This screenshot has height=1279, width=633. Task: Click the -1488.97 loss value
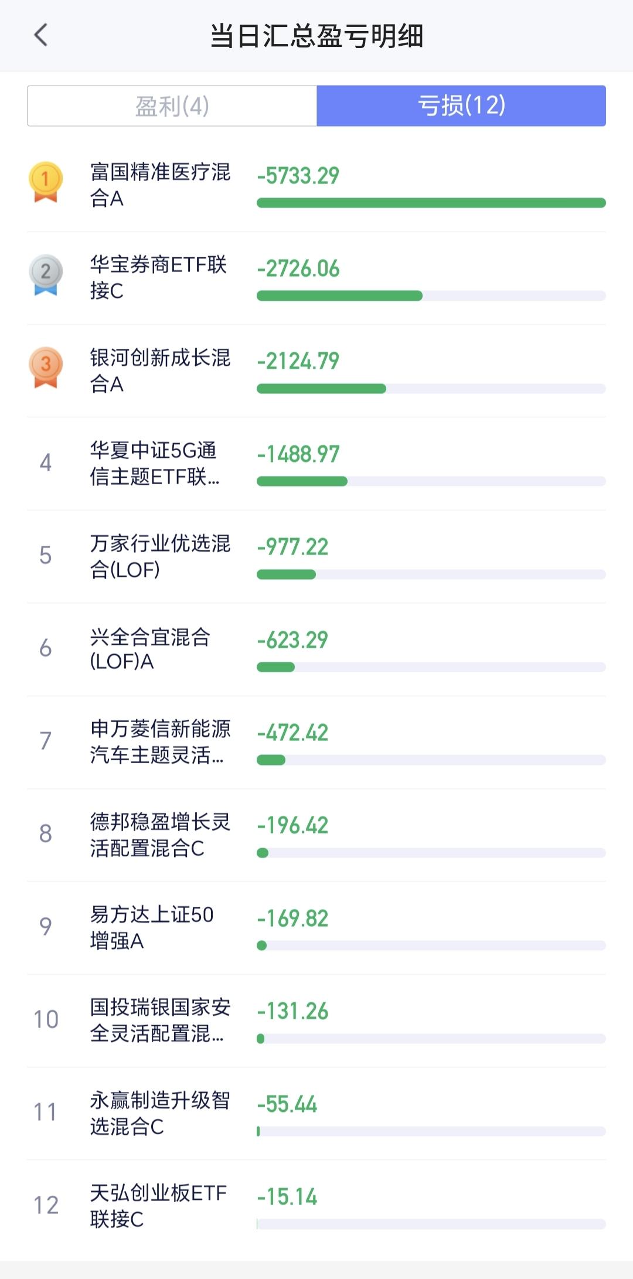[x=298, y=454]
